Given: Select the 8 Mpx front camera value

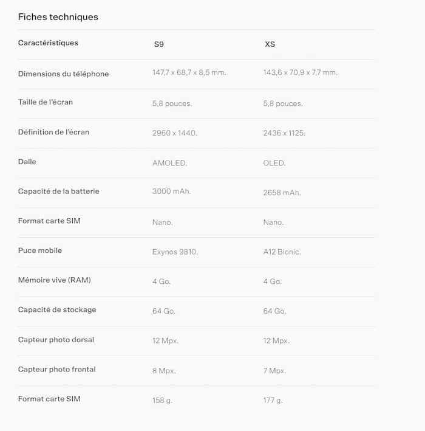Looking at the screenshot, I should click(x=164, y=371).
